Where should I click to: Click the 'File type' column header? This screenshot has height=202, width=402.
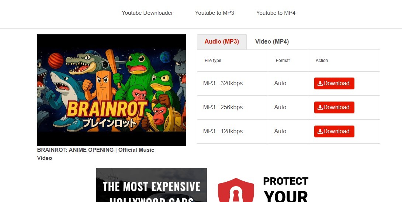(x=213, y=61)
